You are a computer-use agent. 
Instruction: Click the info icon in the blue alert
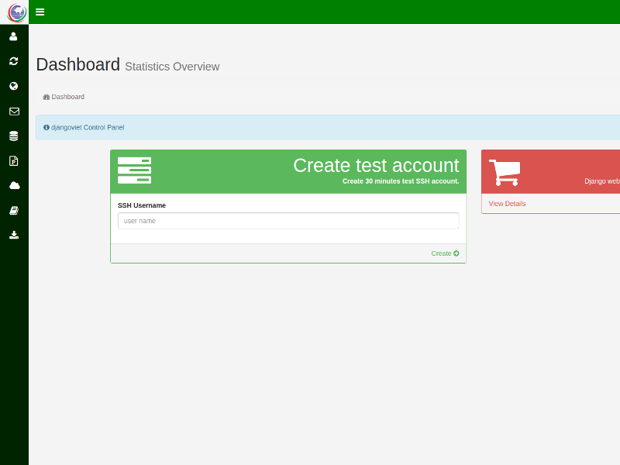(46, 127)
